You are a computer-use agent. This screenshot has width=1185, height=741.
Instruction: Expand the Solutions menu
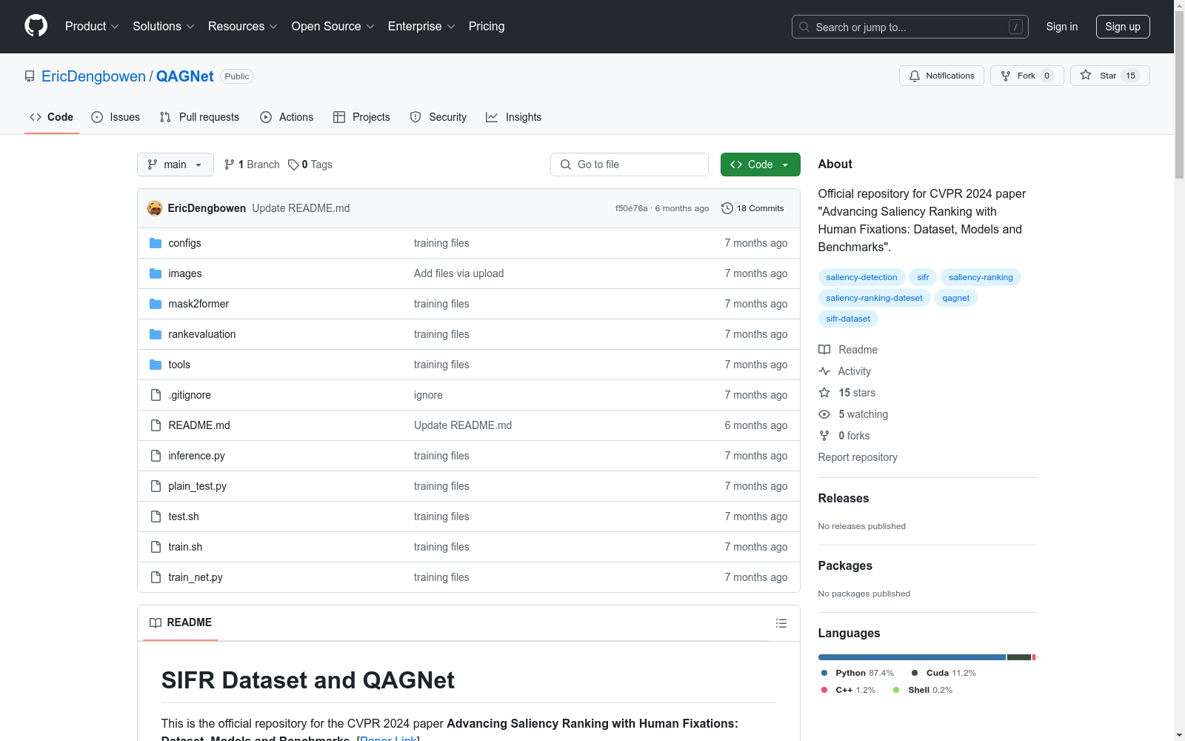tap(164, 27)
